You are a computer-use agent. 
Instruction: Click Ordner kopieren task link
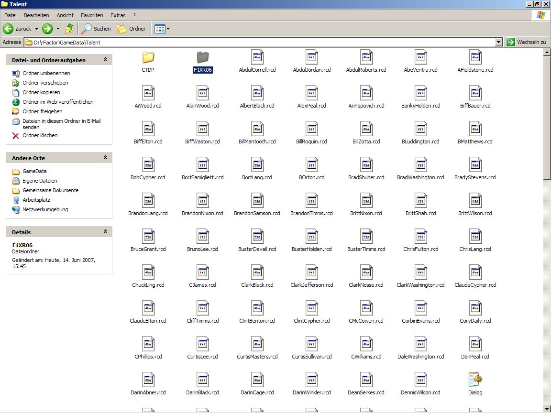click(x=41, y=92)
